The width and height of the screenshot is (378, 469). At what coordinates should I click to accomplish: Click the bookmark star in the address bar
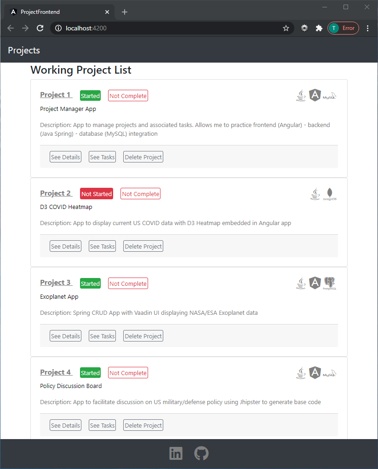pyautogui.click(x=286, y=28)
